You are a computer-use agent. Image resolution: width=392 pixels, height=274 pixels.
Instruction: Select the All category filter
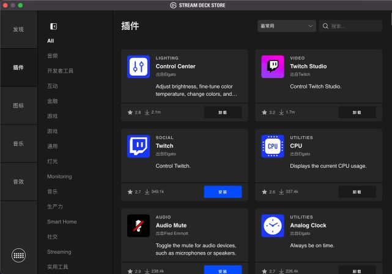pyautogui.click(x=51, y=41)
